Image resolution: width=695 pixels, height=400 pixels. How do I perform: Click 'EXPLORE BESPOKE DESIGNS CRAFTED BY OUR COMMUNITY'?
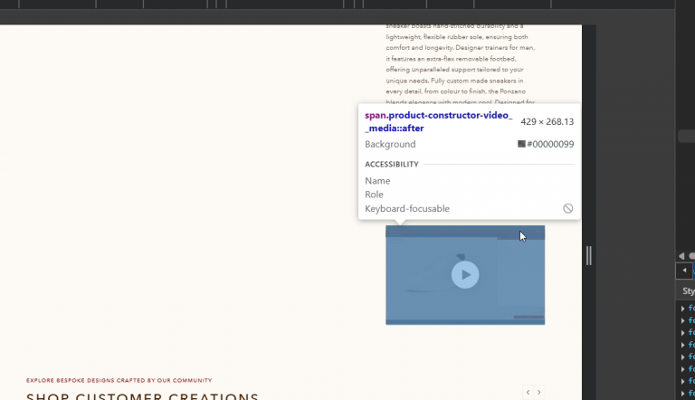[x=119, y=380]
